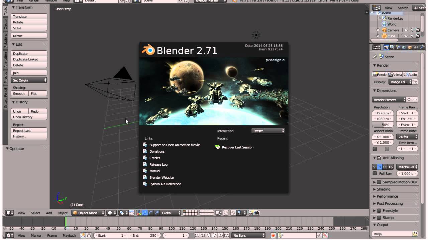Viewport: 428px width, 240px height.
Task: Open the No Sync dropdown
Action: pos(249,235)
